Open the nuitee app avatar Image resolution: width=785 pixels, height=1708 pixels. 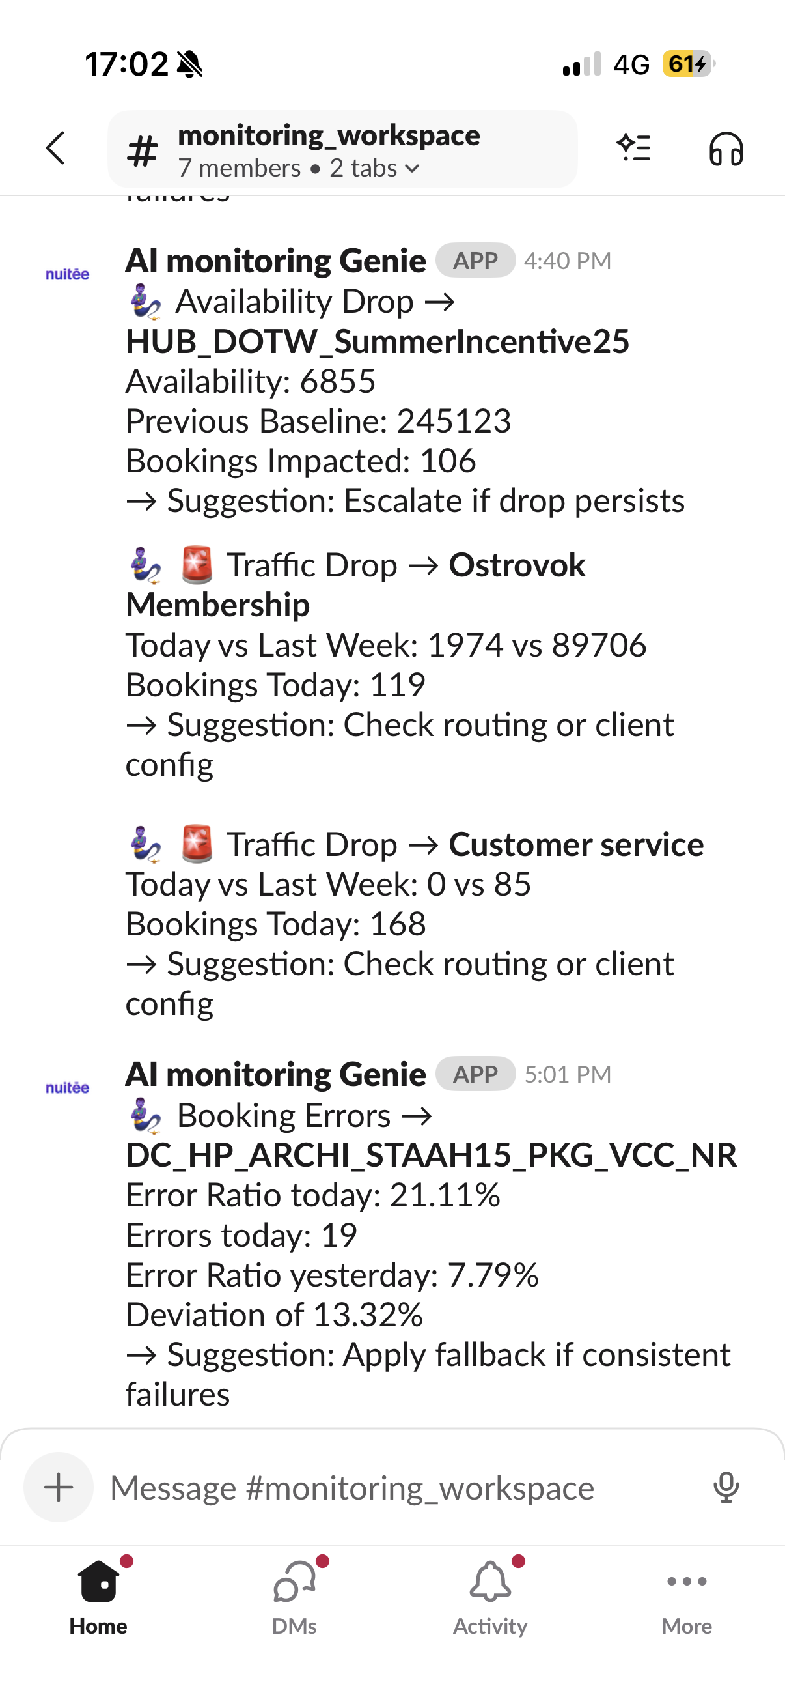point(66,273)
